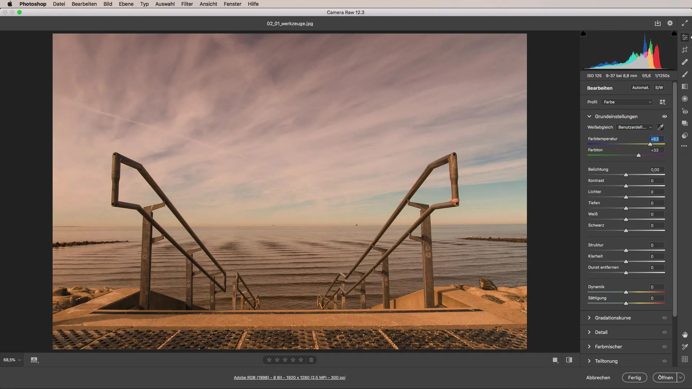Expand the Teiltonung section

pos(589,361)
